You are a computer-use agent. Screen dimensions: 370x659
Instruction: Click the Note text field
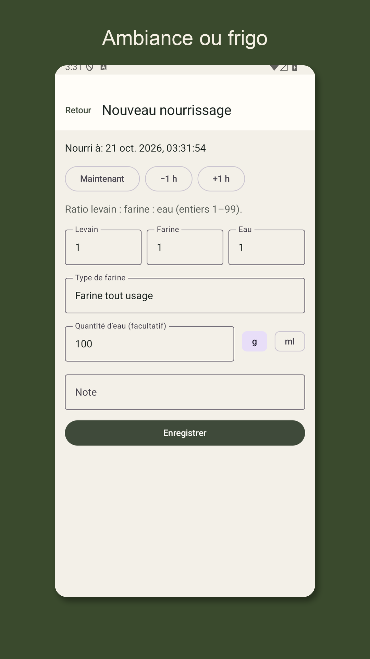(185, 392)
